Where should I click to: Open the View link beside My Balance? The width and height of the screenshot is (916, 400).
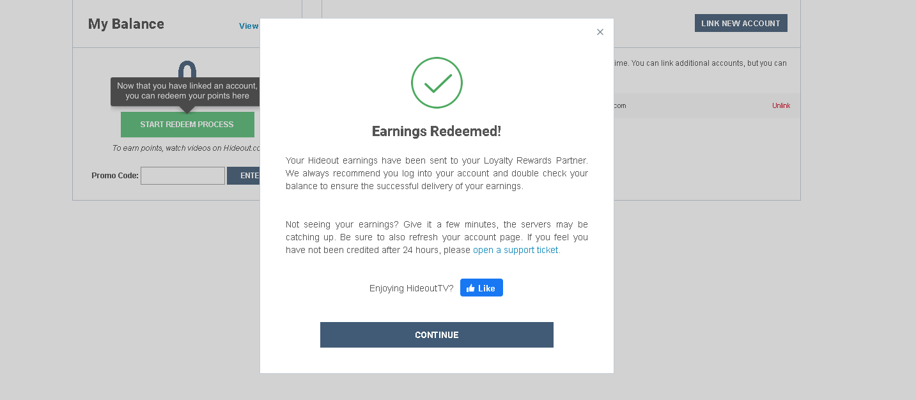(249, 26)
